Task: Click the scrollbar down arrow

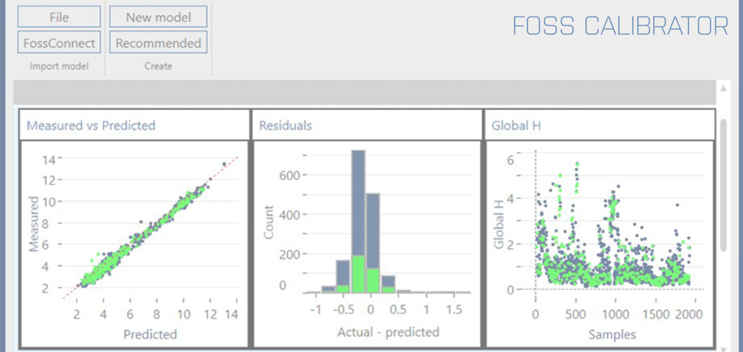Action: click(723, 348)
